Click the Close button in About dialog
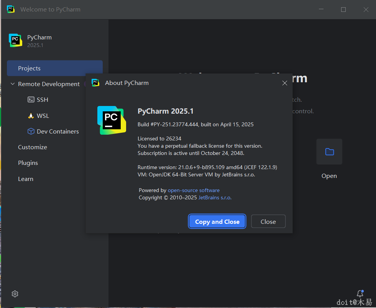This screenshot has width=376, height=308. [x=268, y=222]
